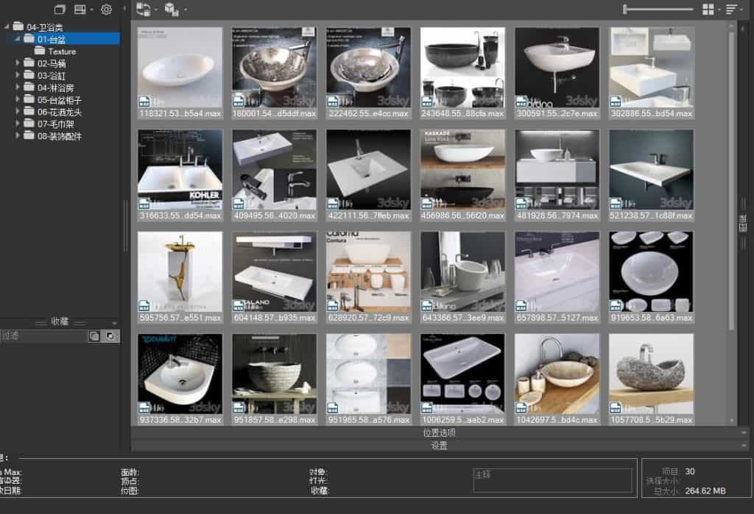Click the first icon right of the filter field
The width and height of the screenshot is (754, 514).
94,335
